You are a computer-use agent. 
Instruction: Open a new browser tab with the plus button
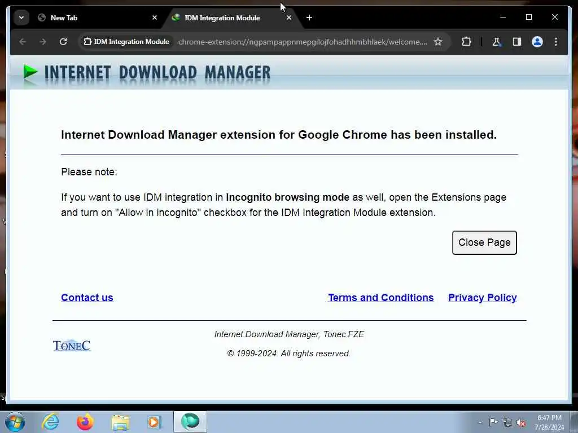pos(309,17)
